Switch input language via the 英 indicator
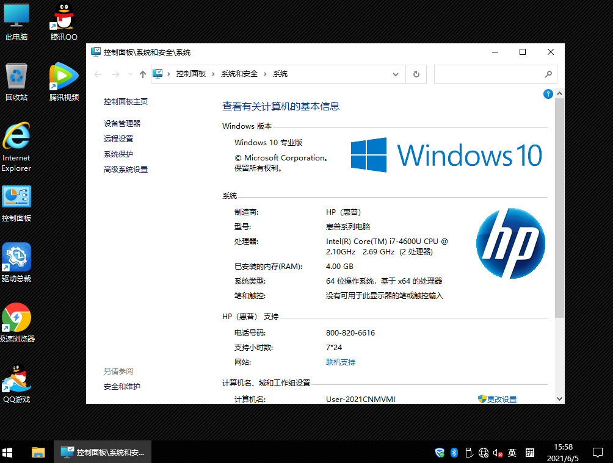The height and width of the screenshot is (463, 613). [512, 453]
